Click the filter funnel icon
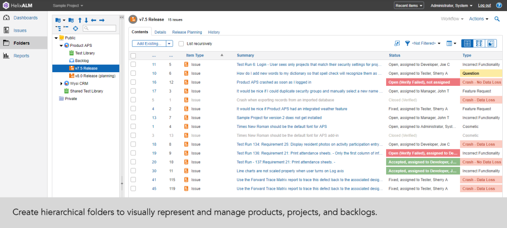 pyautogui.click(x=407, y=44)
